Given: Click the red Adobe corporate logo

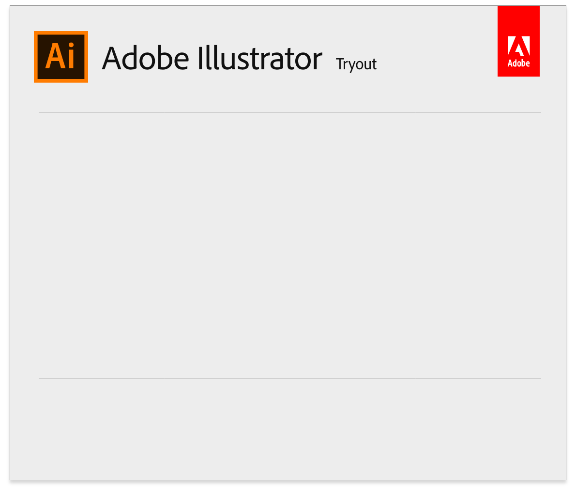Looking at the screenshot, I should point(518,41).
